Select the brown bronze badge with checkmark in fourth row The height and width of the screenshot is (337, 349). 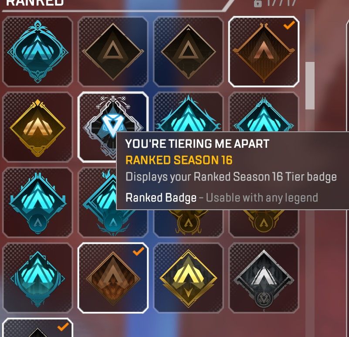pyautogui.click(x=113, y=278)
